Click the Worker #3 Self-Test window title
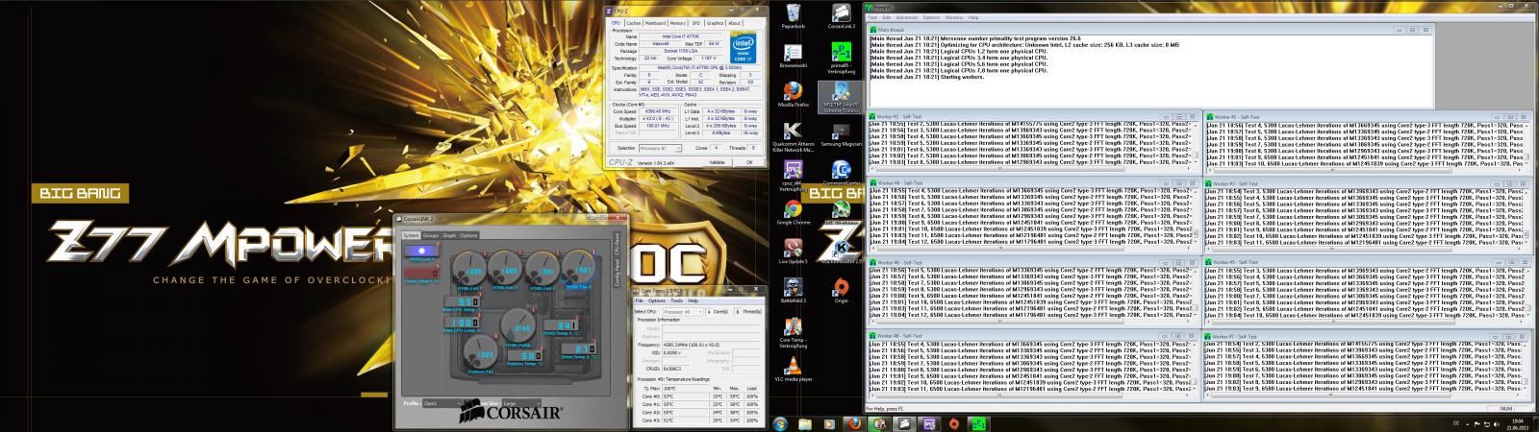Screen dimensions: 1539x432 click(x=1366, y=182)
